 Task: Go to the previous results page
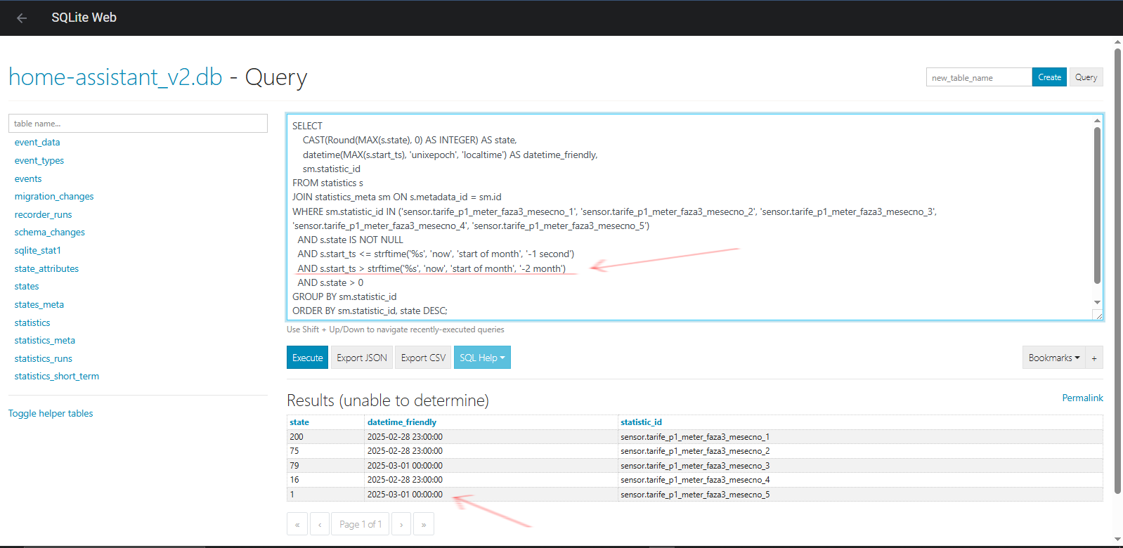[x=320, y=524]
